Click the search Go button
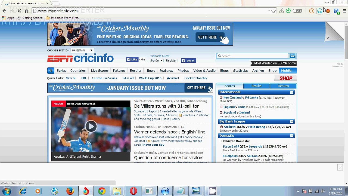348x196 pixels. click(x=293, y=56)
